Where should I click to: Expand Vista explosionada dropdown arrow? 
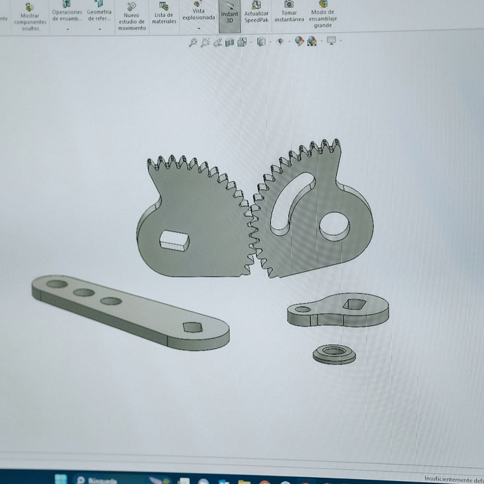pos(199,28)
